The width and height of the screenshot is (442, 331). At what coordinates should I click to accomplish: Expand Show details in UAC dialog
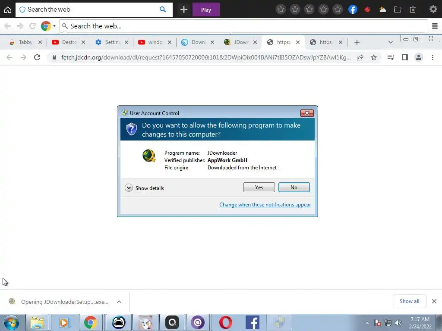[144, 188]
